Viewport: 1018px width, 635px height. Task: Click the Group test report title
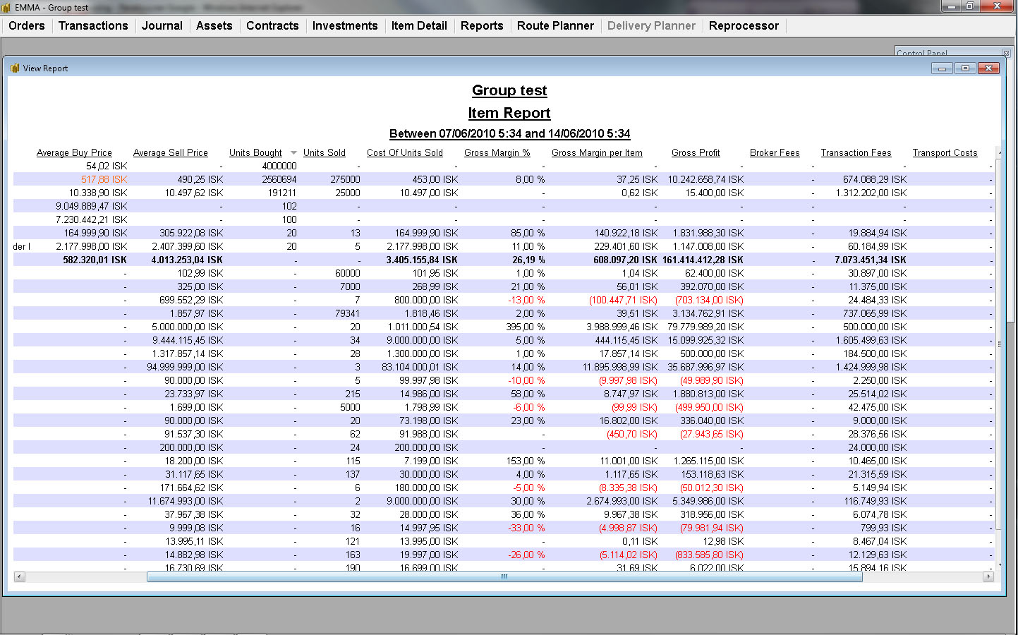tap(509, 90)
